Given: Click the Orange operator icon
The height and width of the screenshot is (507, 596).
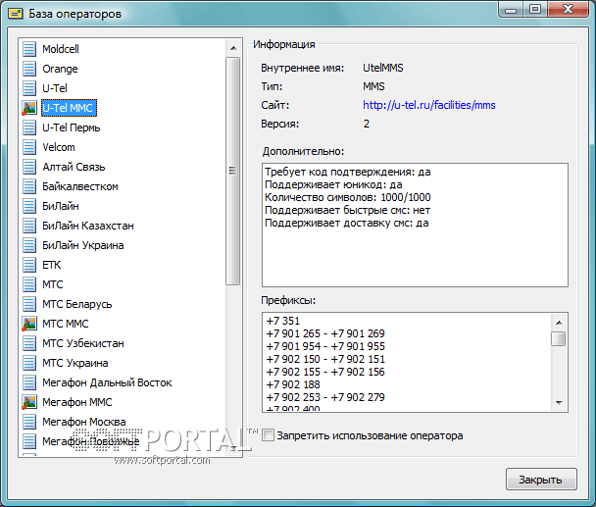Looking at the screenshot, I should [x=29, y=69].
